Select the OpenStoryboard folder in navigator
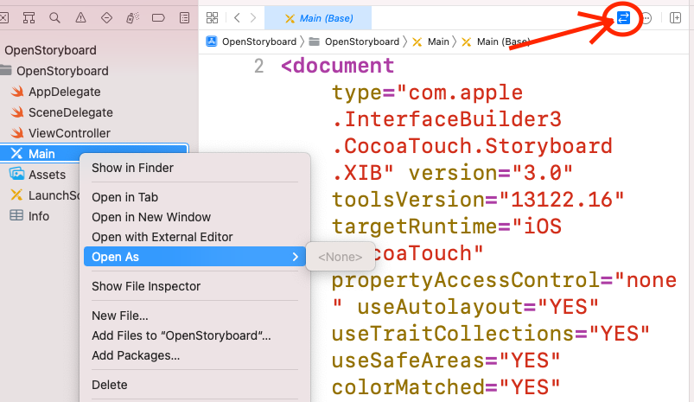 (x=54, y=71)
